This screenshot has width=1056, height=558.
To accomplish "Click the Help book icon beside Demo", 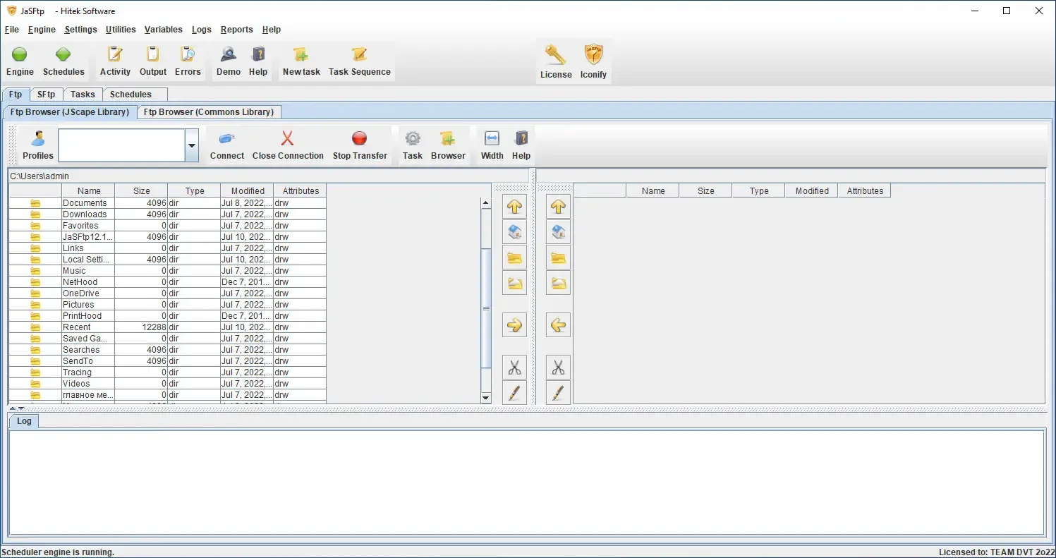I will click(258, 54).
